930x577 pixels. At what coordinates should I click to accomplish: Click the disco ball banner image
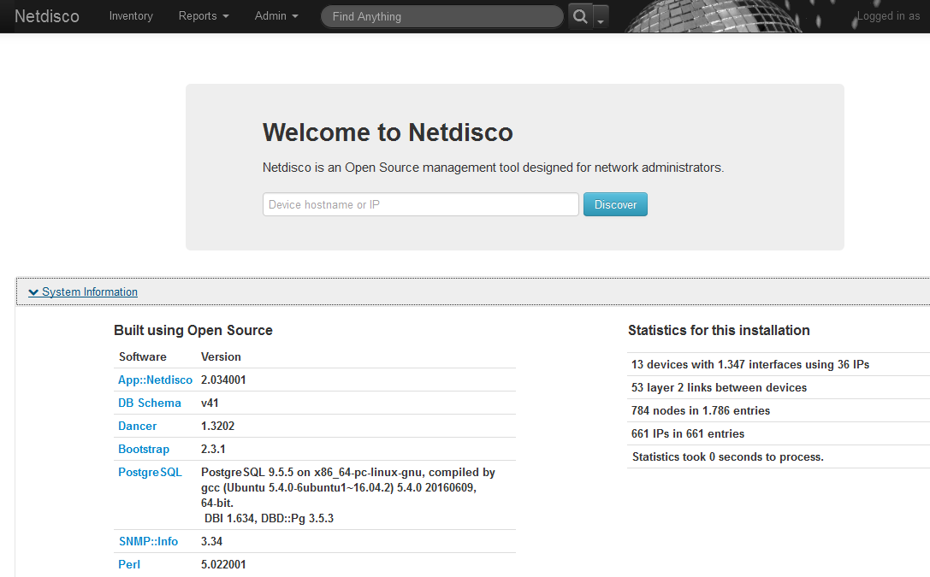(727, 16)
